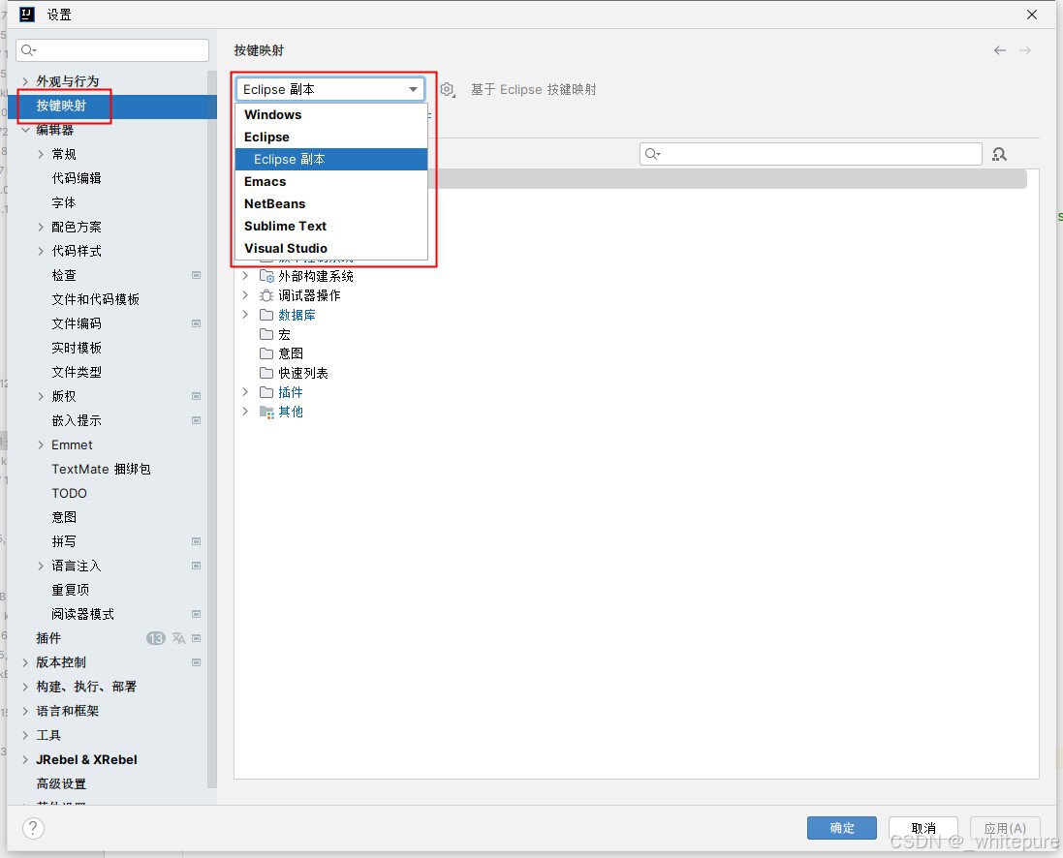
Task: Open the TODO settings page
Action: [69, 493]
